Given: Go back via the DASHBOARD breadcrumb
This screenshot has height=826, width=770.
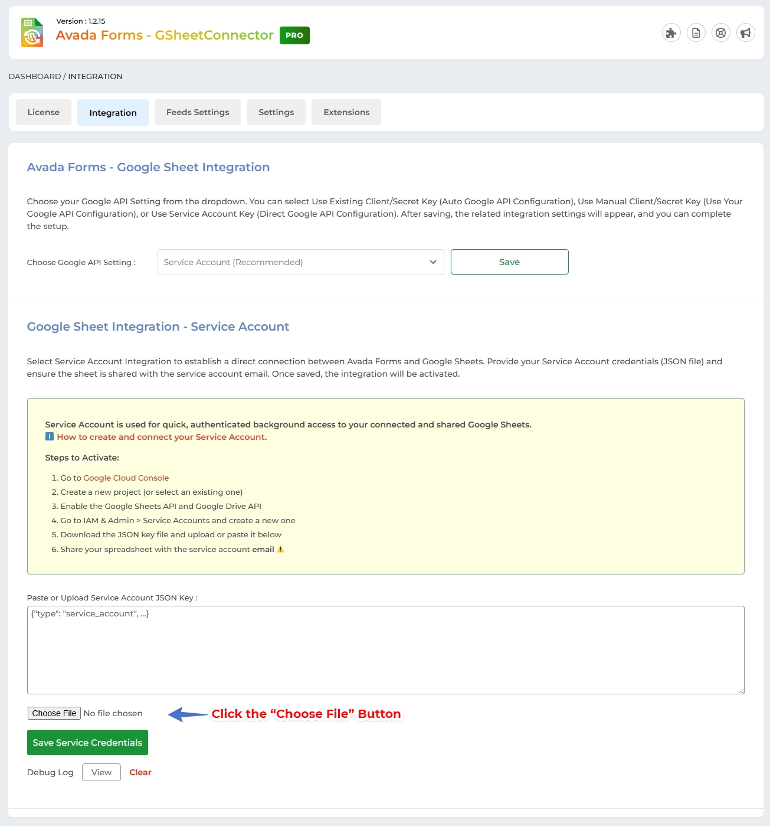Looking at the screenshot, I should [x=34, y=76].
